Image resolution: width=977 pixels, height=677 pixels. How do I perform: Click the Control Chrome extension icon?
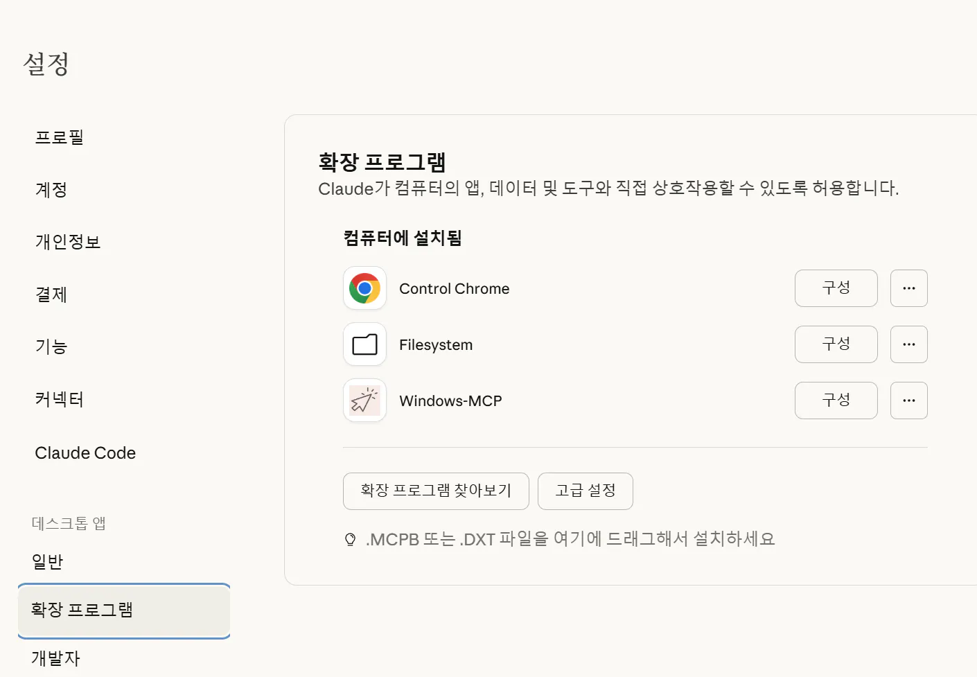[364, 288]
